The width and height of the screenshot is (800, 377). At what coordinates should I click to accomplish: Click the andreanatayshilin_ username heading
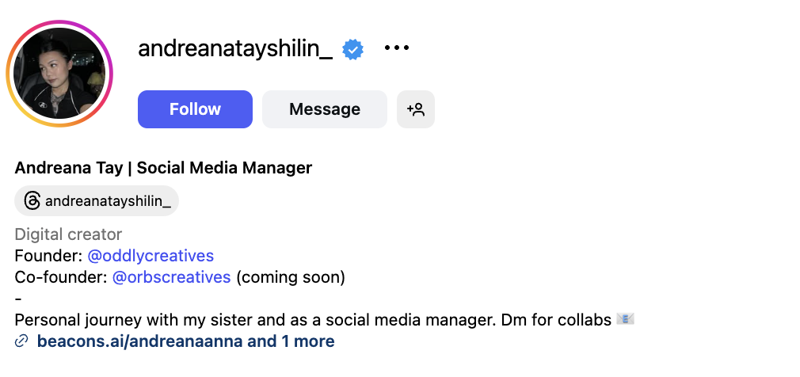tap(235, 48)
